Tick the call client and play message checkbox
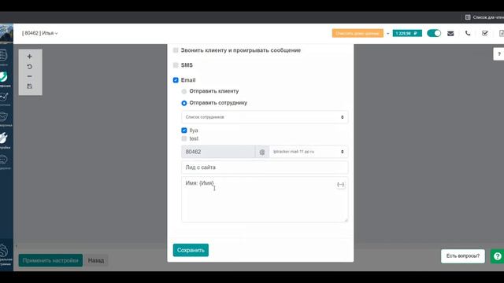This screenshot has width=504, height=283. (x=176, y=50)
